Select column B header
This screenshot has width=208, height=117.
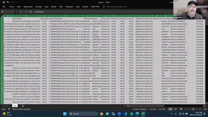(26, 16)
